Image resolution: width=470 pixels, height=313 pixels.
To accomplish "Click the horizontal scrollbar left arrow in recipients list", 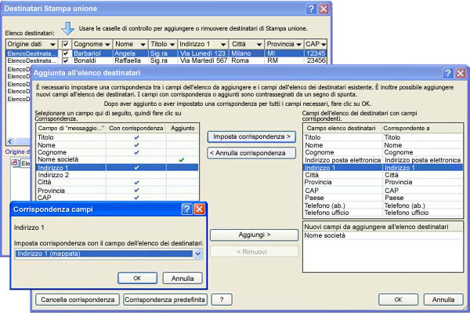I will pos(10,141).
